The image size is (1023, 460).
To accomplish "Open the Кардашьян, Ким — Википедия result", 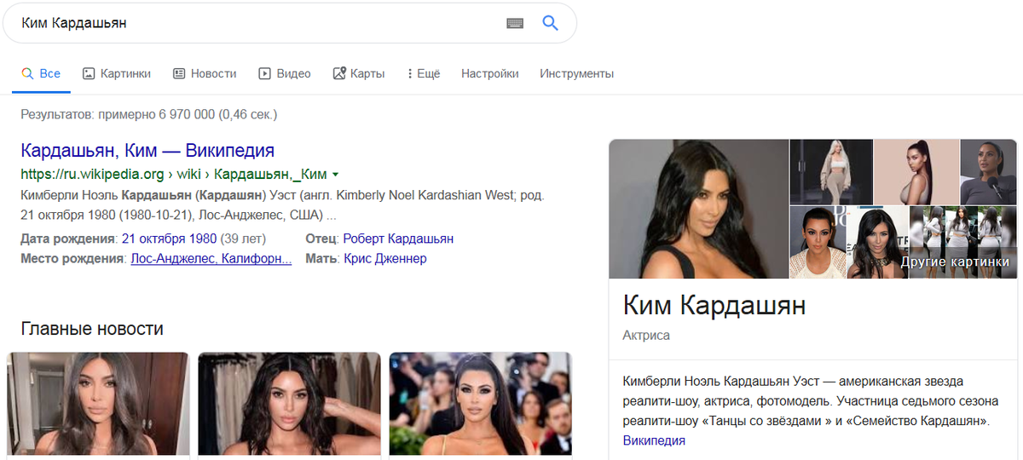I will (147, 151).
